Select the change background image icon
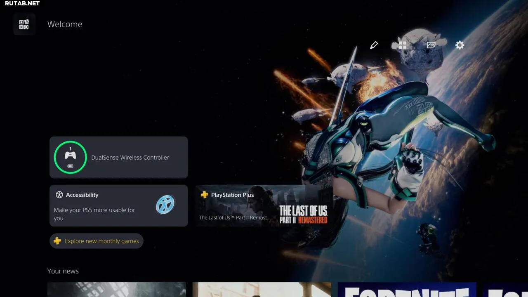Image resolution: width=528 pixels, height=297 pixels. (x=431, y=45)
